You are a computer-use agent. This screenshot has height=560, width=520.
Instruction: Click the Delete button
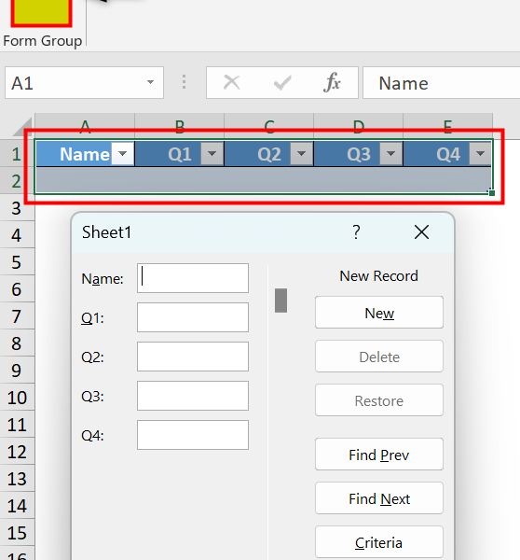(x=379, y=357)
